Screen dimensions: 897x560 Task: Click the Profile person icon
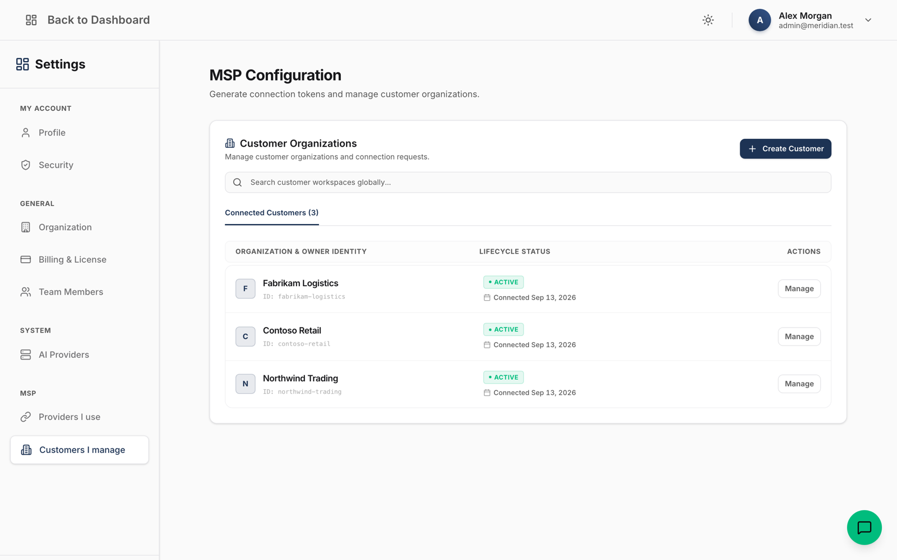click(26, 133)
